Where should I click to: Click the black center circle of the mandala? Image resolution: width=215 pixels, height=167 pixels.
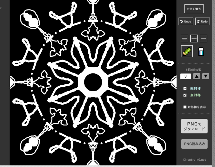pyautogui.click(x=93, y=82)
